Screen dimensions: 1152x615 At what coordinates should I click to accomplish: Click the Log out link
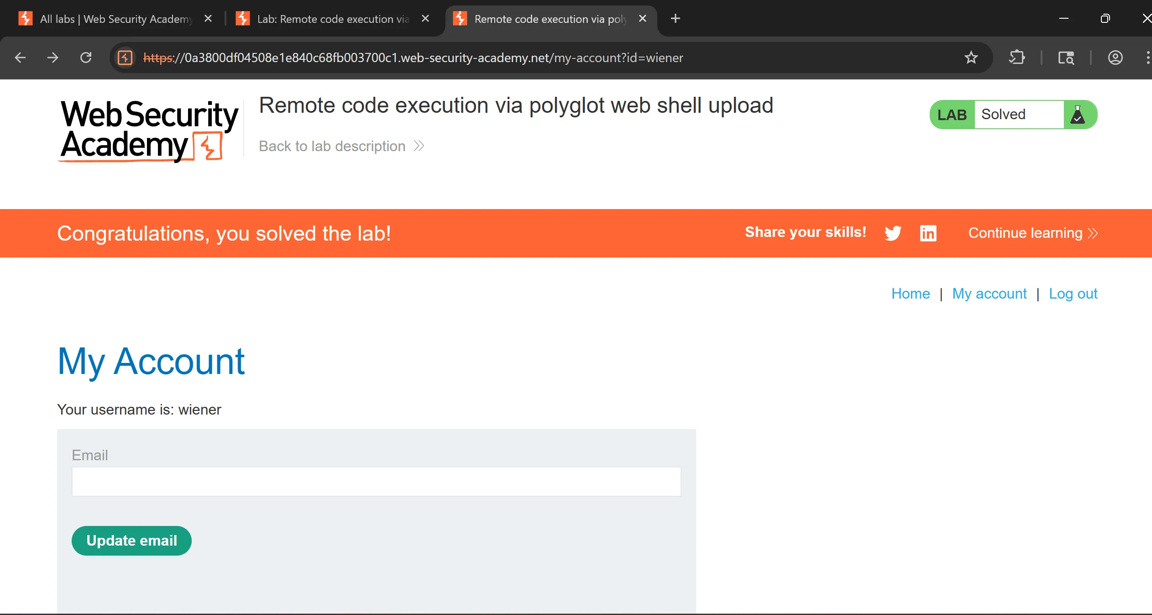[x=1073, y=293]
